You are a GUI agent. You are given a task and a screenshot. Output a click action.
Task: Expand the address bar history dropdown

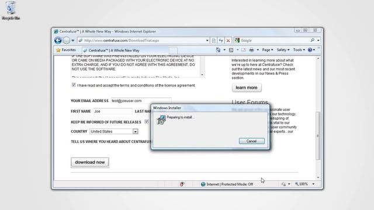207,40
